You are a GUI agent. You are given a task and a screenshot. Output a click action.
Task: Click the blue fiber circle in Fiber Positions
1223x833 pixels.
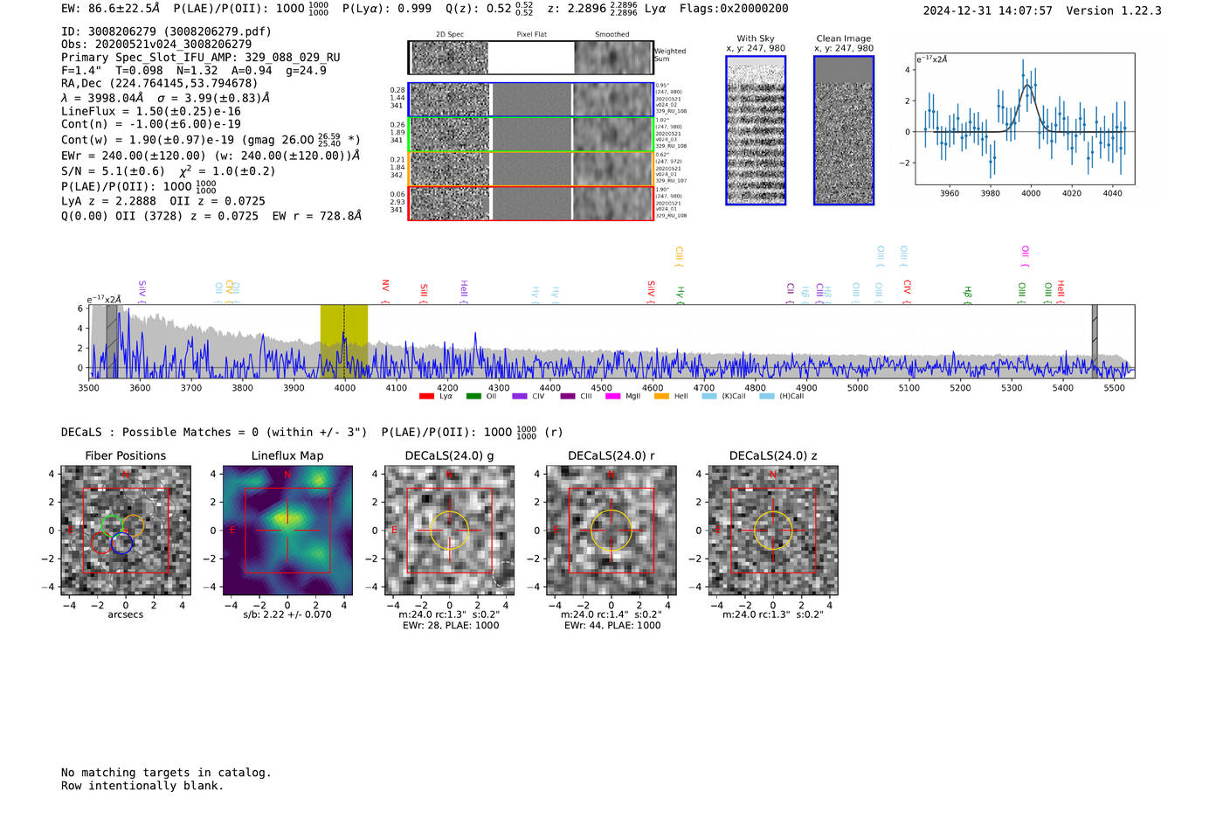pyautogui.click(x=122, y=543)
